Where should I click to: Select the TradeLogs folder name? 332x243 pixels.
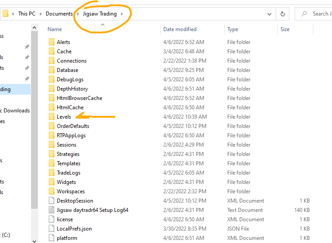pyautogui.click(x=69, y=173)
